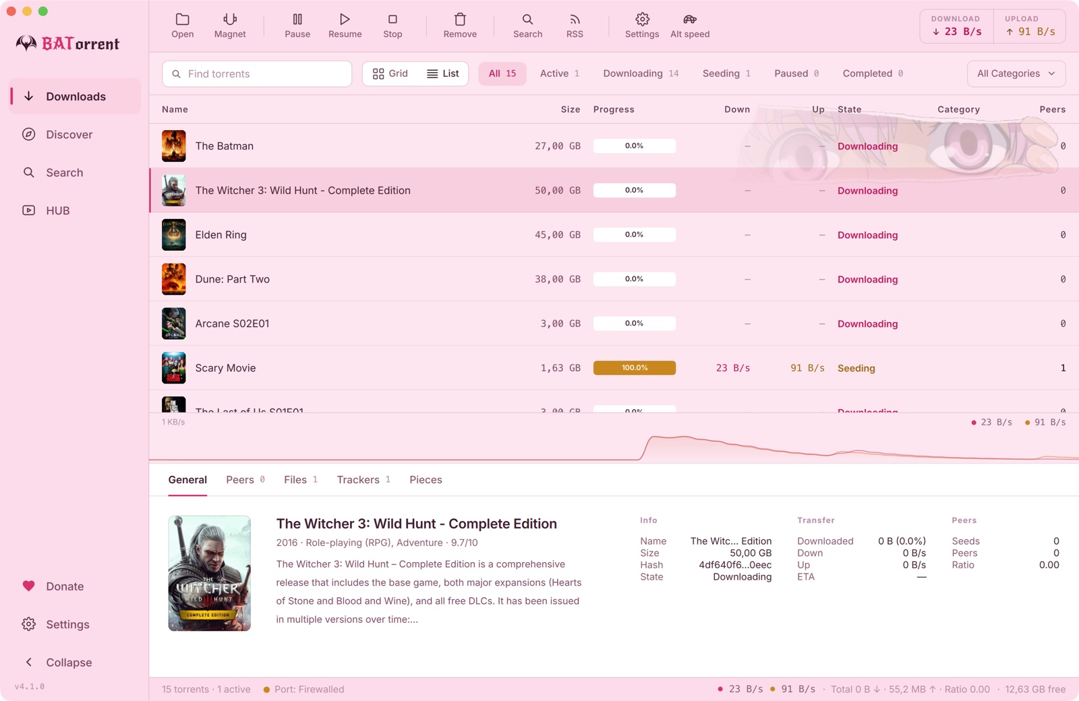Click the Dune: Part Two poster thumbnail

coord(173,279)
